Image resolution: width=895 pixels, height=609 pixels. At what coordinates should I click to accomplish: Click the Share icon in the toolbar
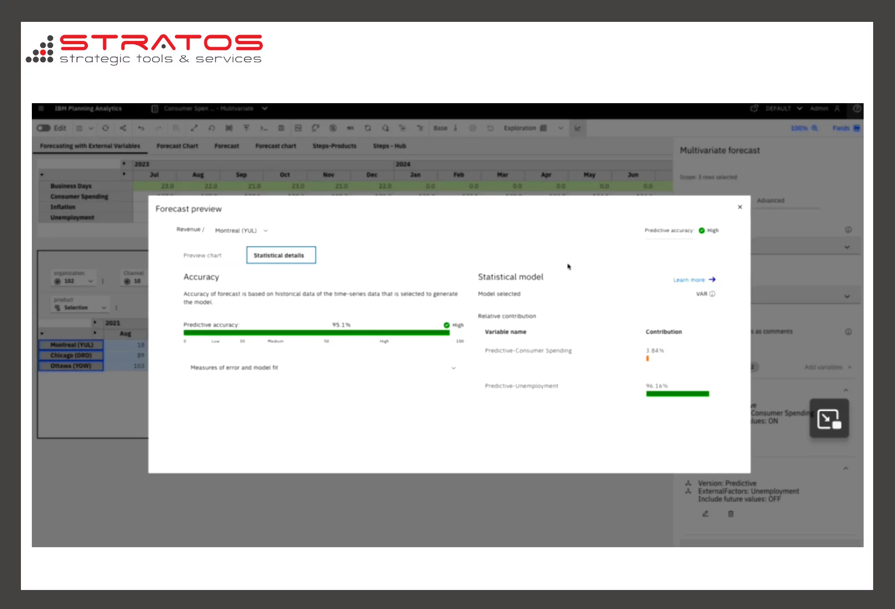click(x=123, y=128)
